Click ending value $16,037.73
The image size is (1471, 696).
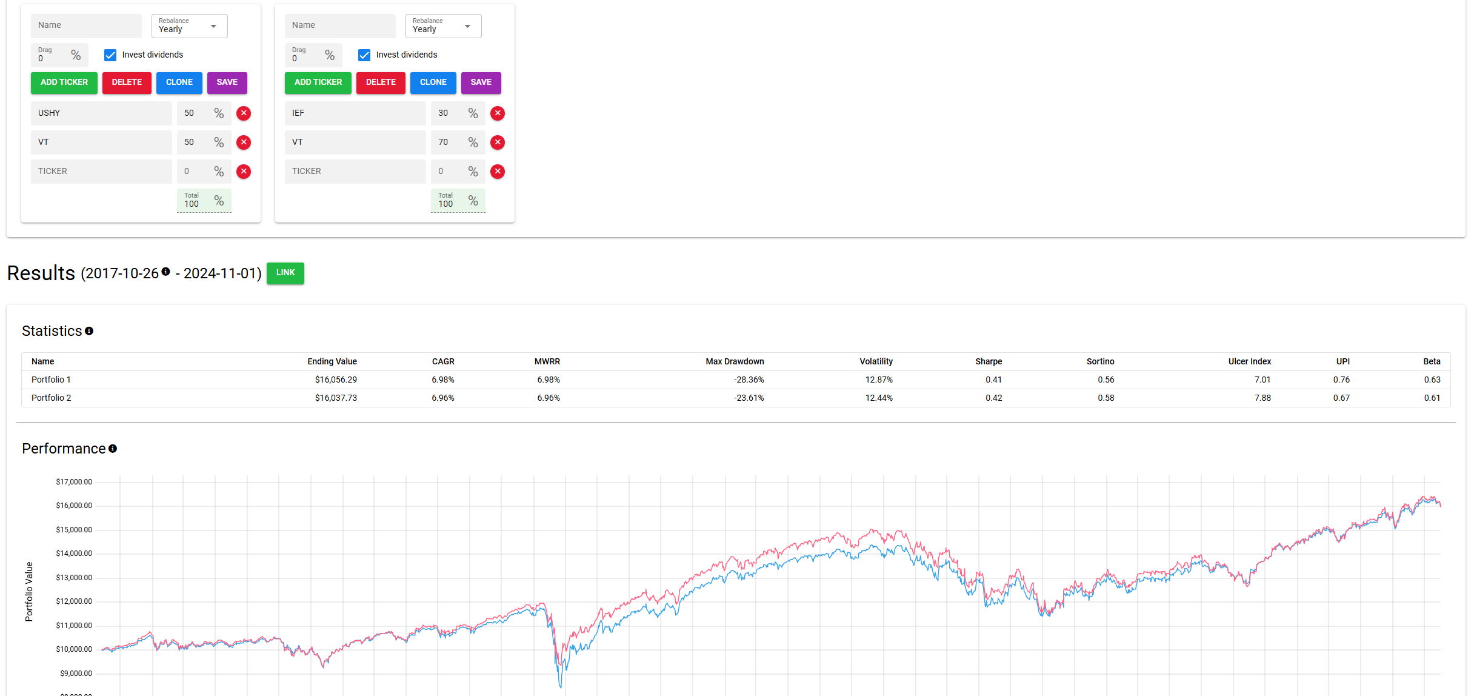(336, 398)
